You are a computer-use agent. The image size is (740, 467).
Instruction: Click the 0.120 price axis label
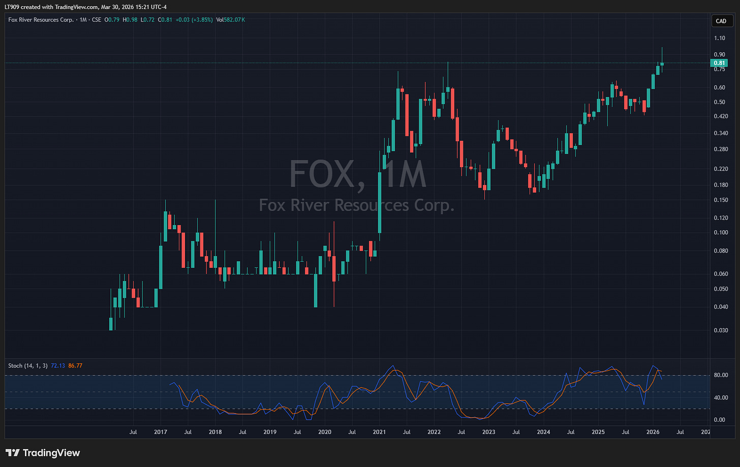coord(721,218)
